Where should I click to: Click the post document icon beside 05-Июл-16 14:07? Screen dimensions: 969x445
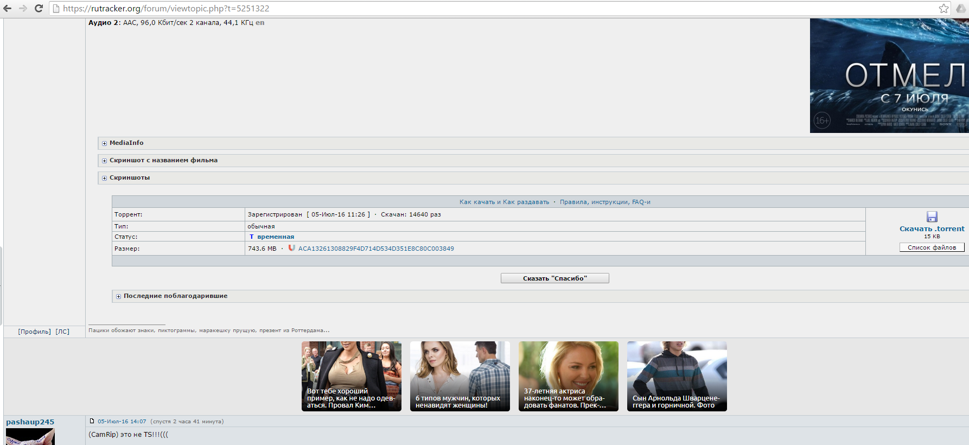(x=92, y=421)
